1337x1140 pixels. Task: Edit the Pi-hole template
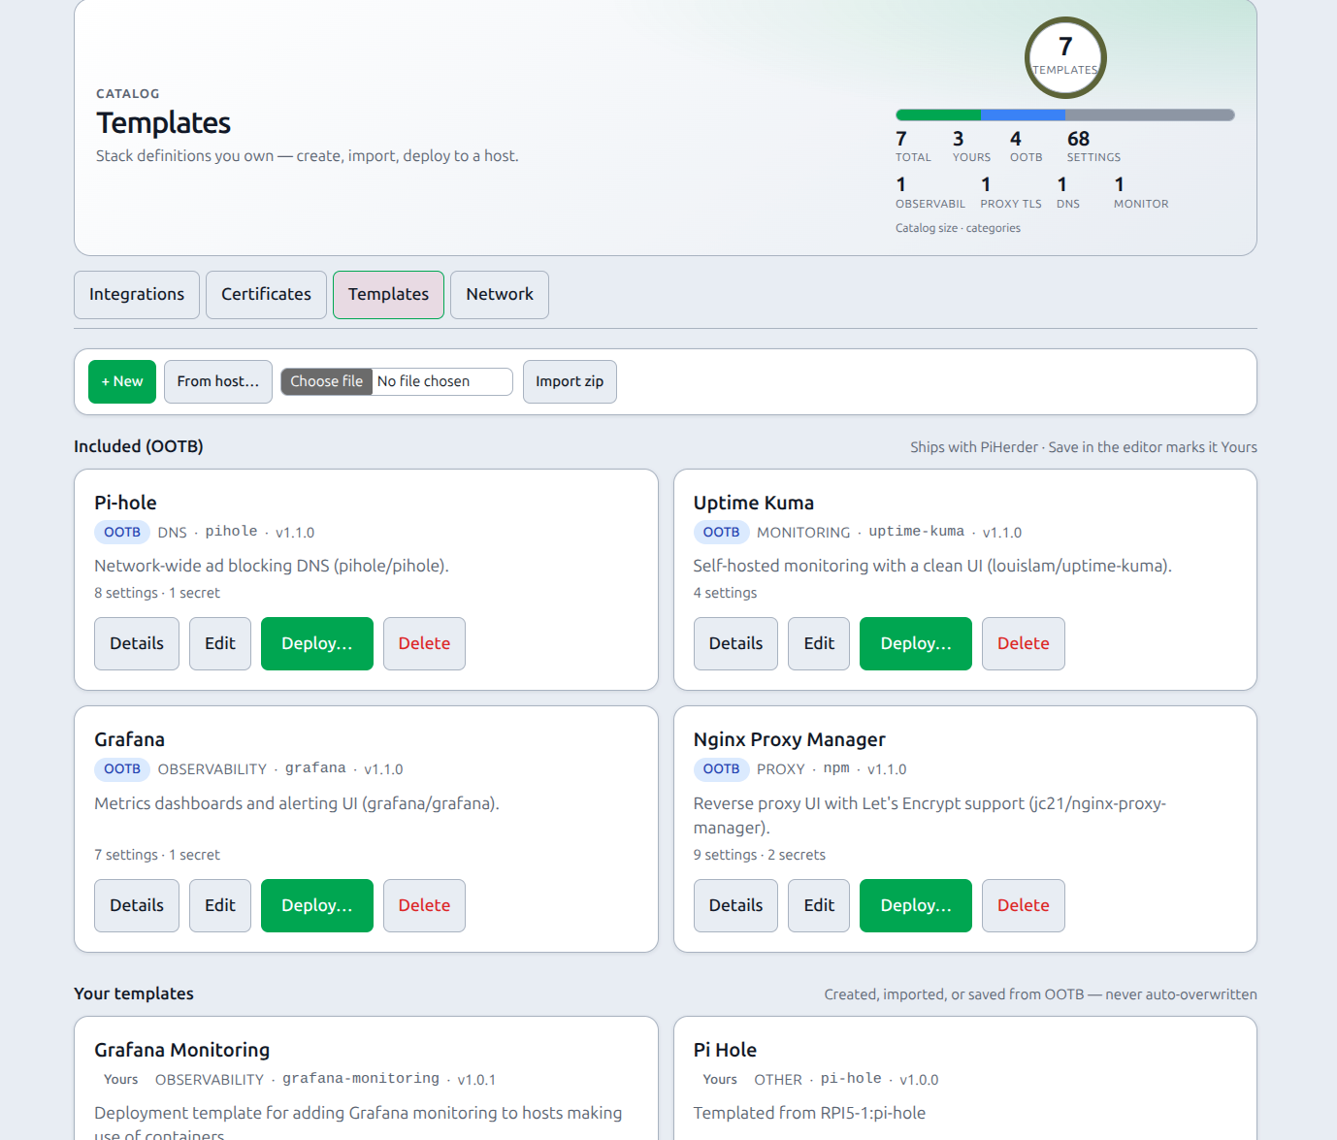[220, 643]
